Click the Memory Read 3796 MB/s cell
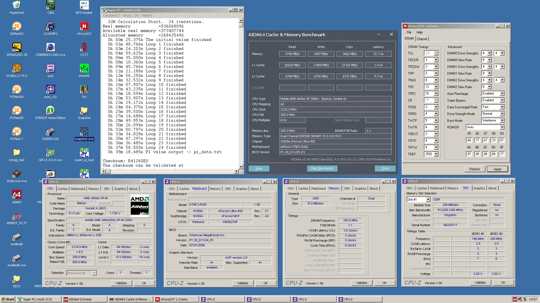Image resolution: width=540 pixels, height=303 pixels. click(x=292, y=54)
